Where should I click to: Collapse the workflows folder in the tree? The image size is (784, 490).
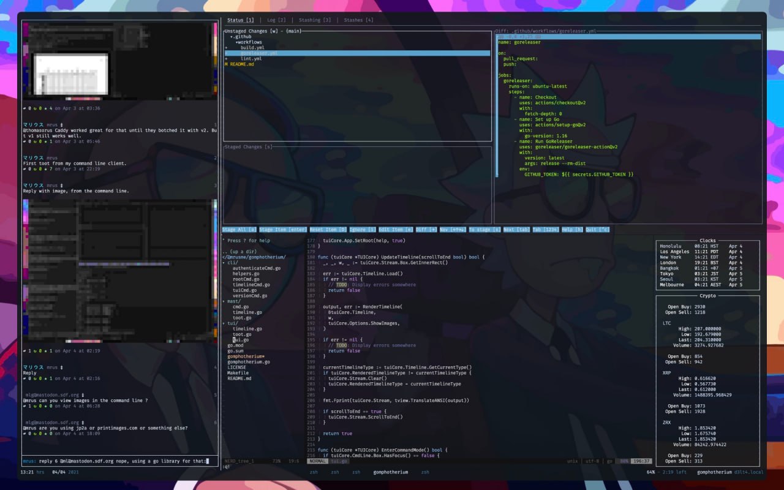pyautogui.click(x=236, y=42)
